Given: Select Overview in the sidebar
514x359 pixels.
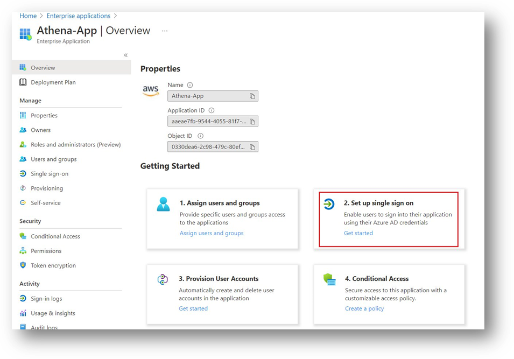Looking at the screenshot, I should tap(72, 67).
